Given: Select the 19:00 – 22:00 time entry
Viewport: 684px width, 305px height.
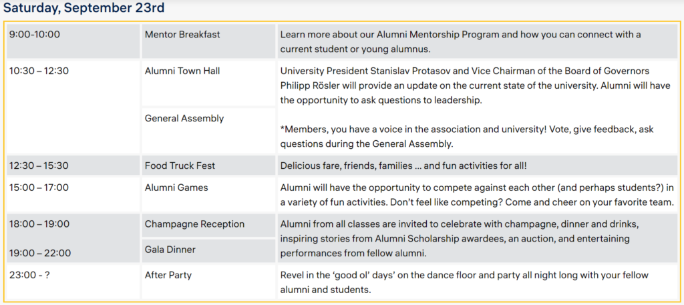Looking at the screenshot, I should pos(39,253).
